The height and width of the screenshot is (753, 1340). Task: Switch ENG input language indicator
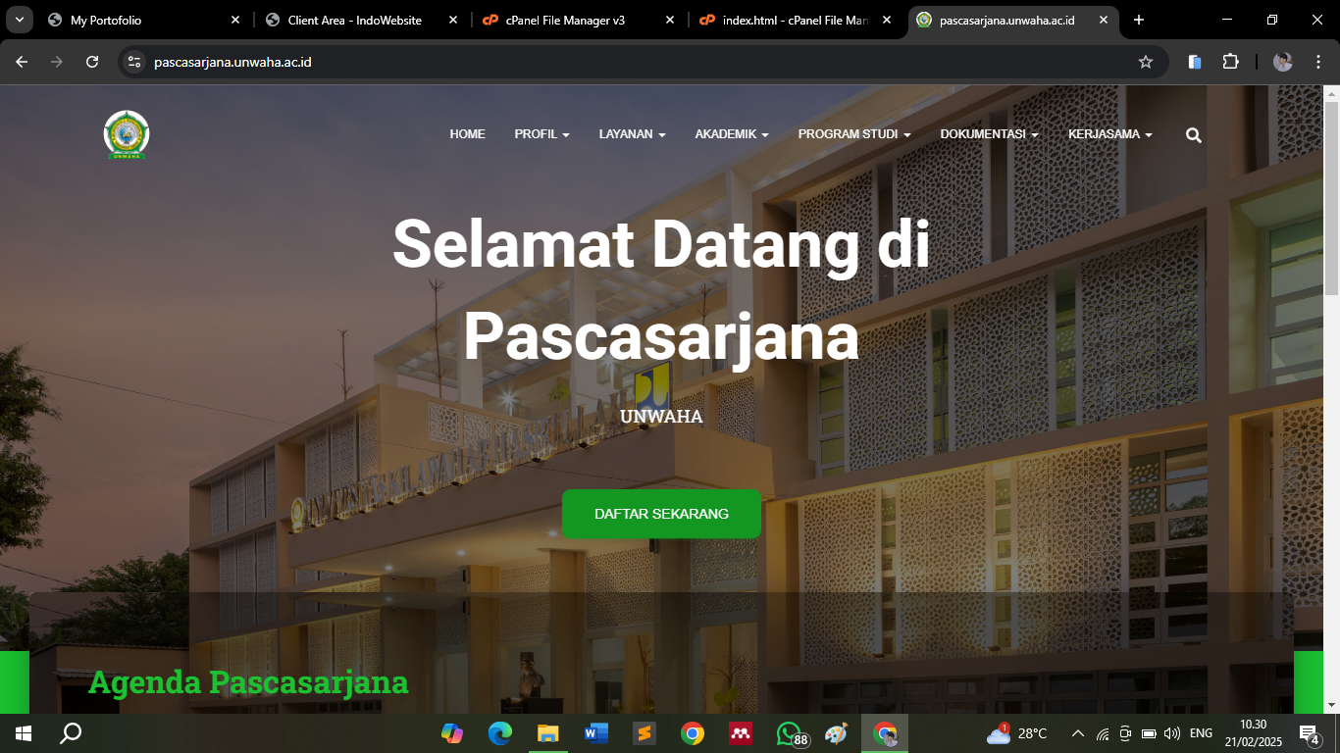point(1201,733)
